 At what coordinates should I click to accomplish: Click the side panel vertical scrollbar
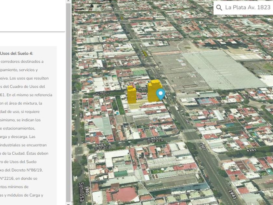pyautogui.click(x=69, y=102)
